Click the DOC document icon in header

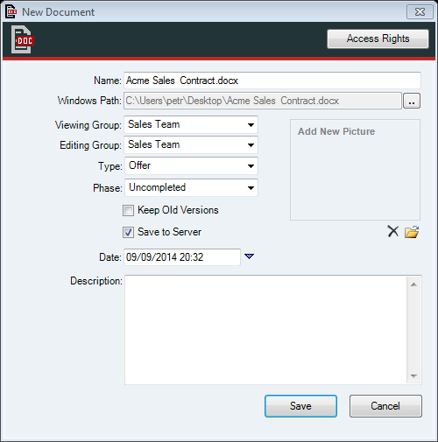[x=23, y=39]
